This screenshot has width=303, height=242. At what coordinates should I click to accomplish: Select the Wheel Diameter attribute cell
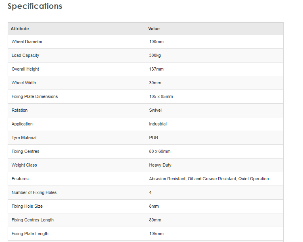(27, 42)
